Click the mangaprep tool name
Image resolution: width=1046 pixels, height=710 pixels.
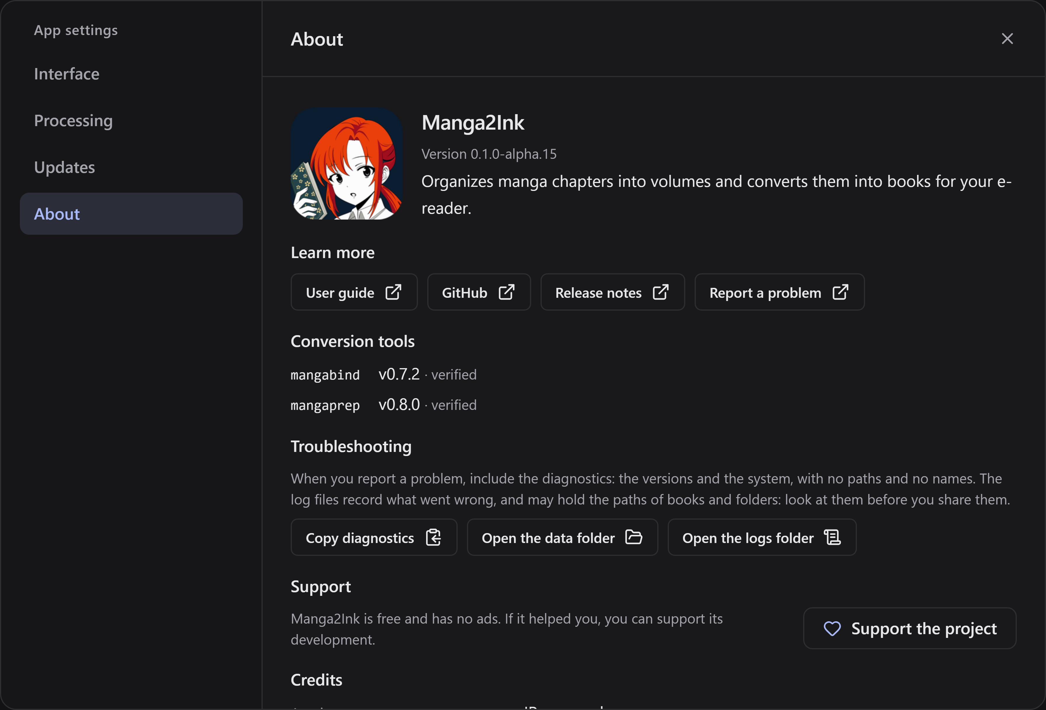click(325, 406)
